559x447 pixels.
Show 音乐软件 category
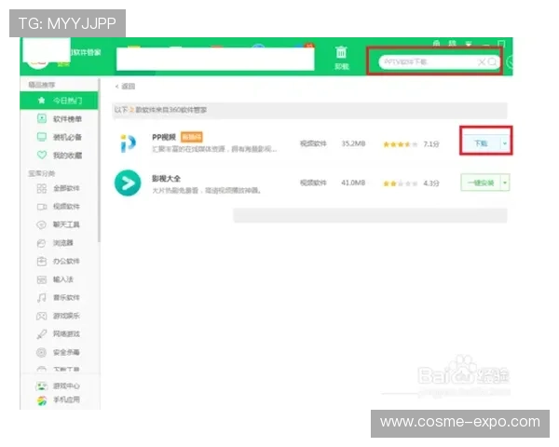59,297
